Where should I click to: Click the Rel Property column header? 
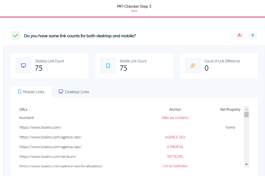230,110
